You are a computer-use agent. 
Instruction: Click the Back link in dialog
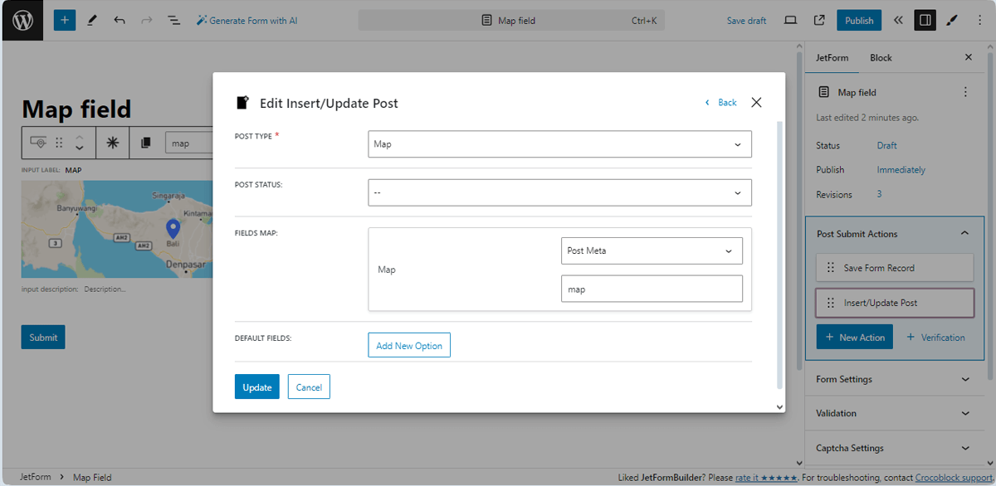(x=721, y=103)
